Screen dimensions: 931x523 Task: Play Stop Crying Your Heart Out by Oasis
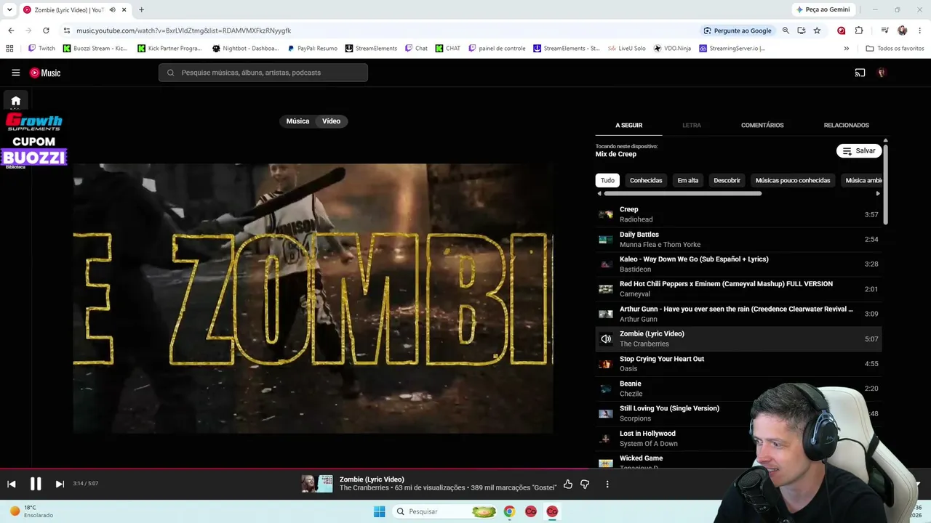click(x=738, y=364)
